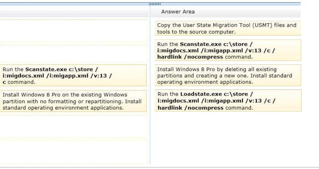The width and height of the screenshot is (319, 169).
Task: Select the Install Windows 8 Pro deleting partitions step
Action: pos(228,75)
